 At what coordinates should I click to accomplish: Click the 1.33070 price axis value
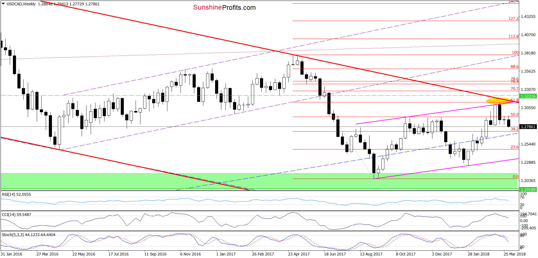click(x=528, y=89)
